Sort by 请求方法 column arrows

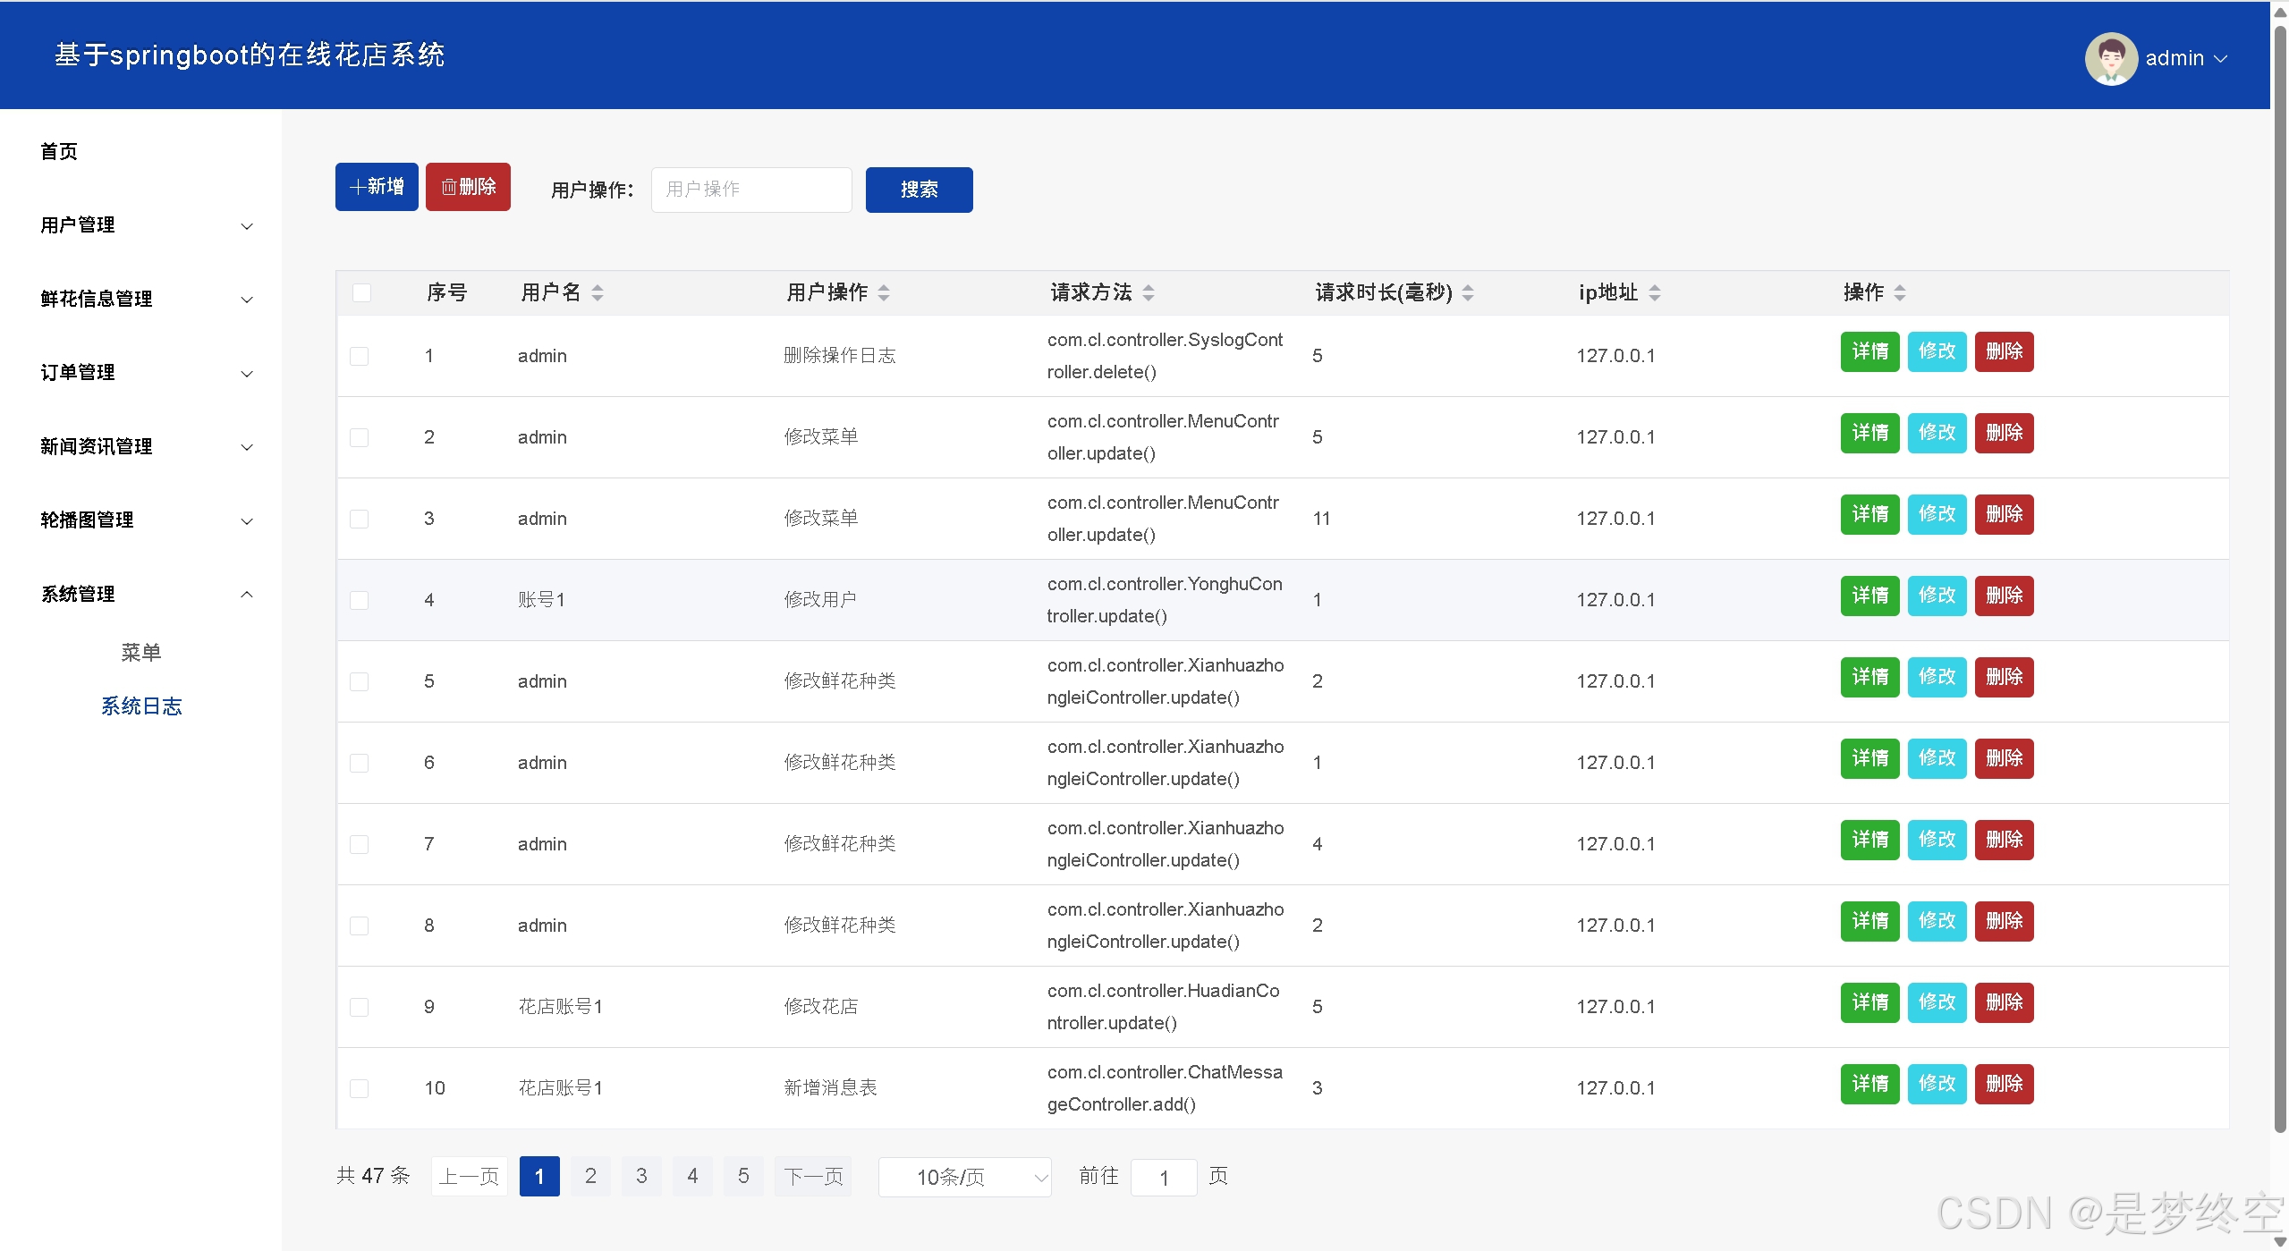(x=1149, y=292)
